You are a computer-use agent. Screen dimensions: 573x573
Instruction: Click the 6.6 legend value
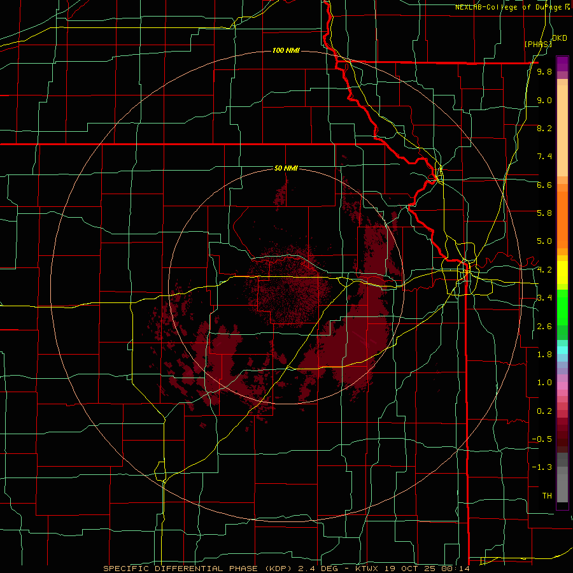(x=544, y=185)
